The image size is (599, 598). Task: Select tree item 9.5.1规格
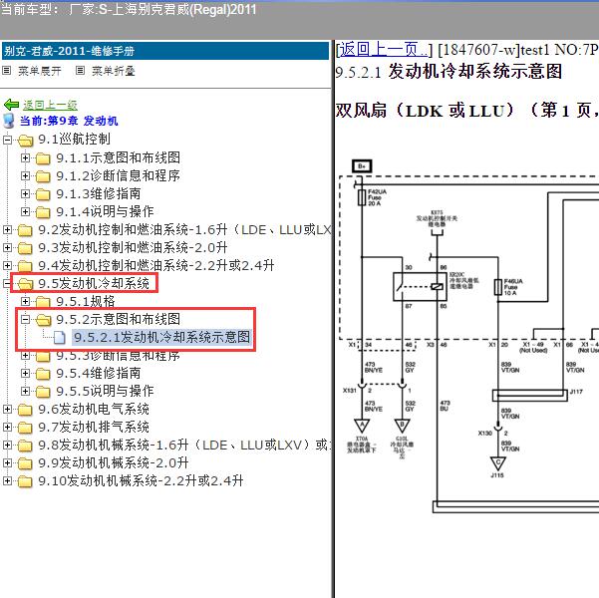click(86, 301)
